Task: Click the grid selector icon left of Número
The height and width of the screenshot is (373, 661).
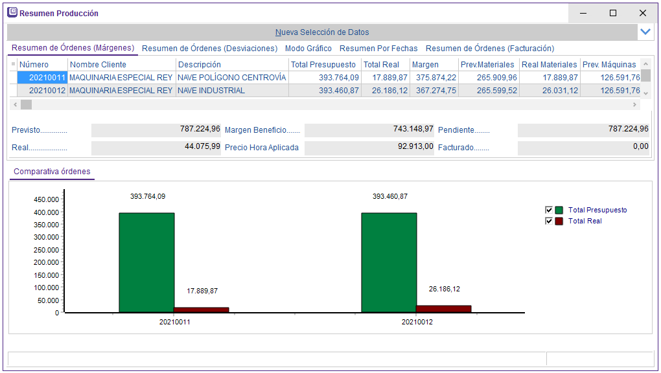Action: click(x=13, y=64)
